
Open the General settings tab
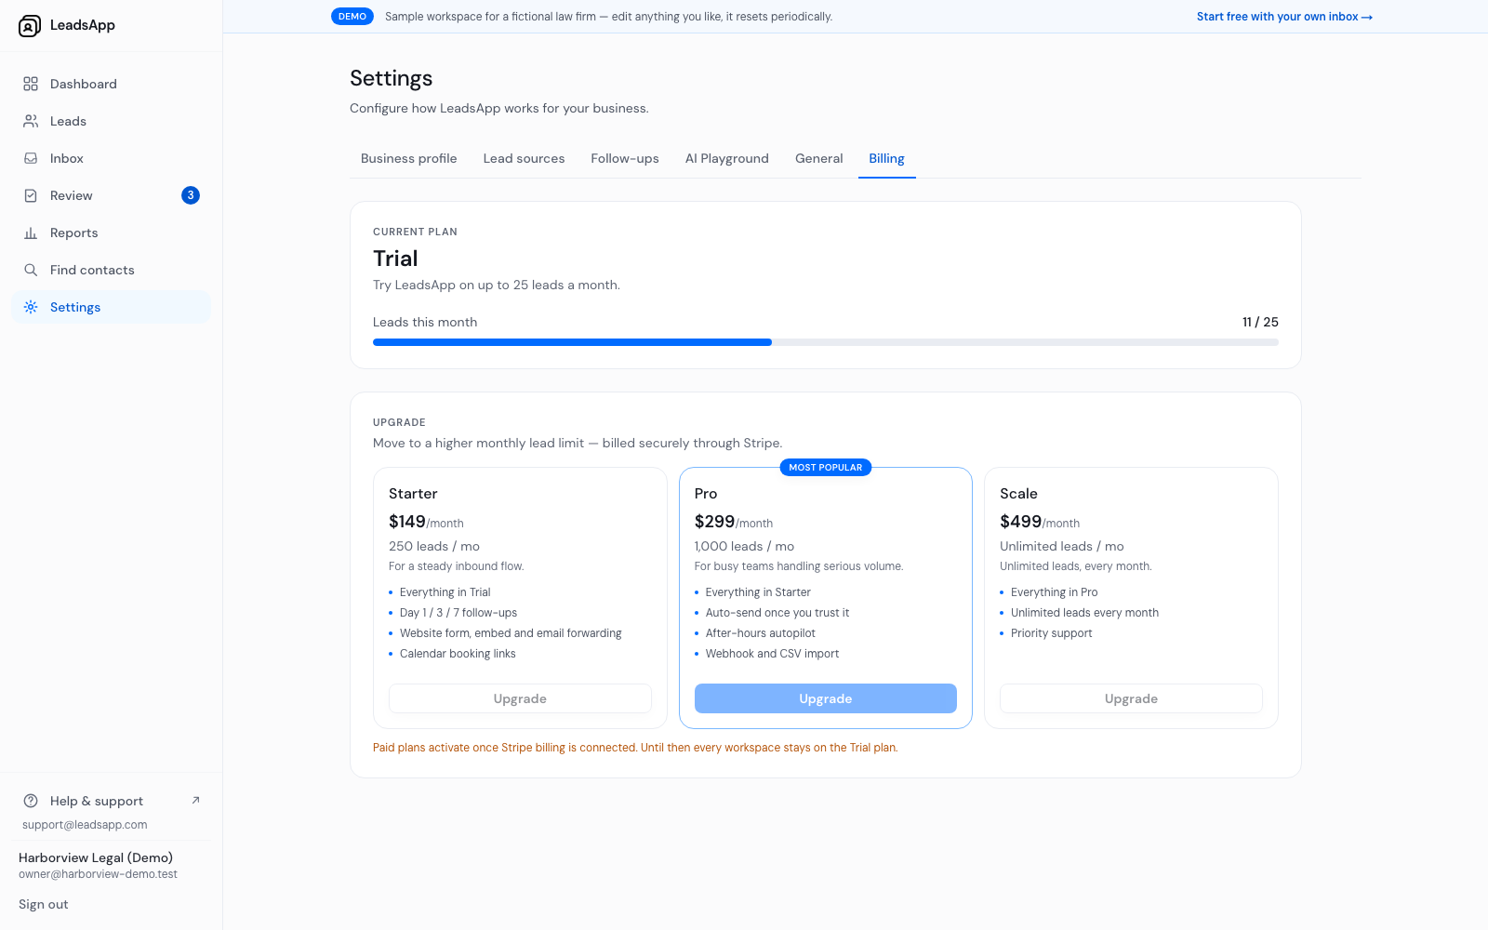[x=819, y=158]
